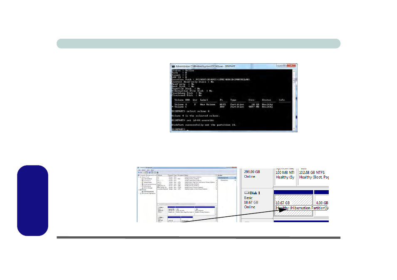
Task: Click 'set id=84 override' command text
Action: (200, 120)
